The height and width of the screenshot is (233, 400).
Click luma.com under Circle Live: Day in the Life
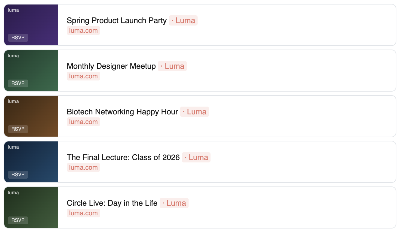[x=83, y=213]
